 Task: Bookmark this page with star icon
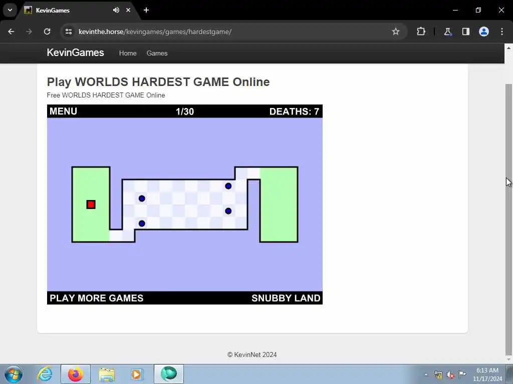click(396, 31)
